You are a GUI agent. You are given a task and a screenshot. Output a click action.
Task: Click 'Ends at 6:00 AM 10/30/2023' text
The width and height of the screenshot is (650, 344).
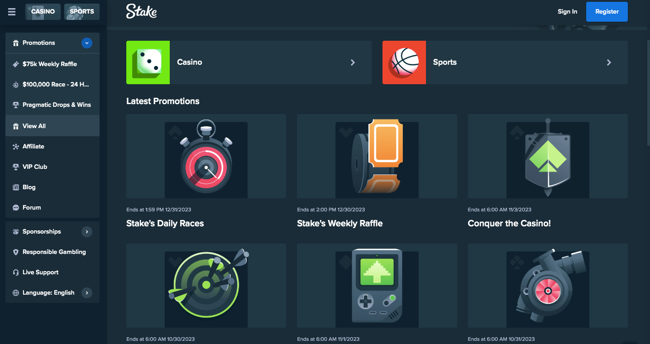pyautogui.click(x=161, y=339)
